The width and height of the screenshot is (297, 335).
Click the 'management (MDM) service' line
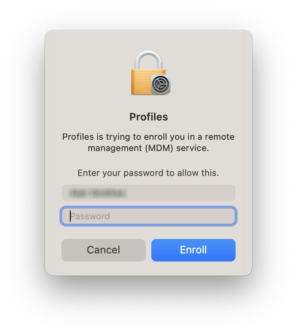[x=148, y=148]
